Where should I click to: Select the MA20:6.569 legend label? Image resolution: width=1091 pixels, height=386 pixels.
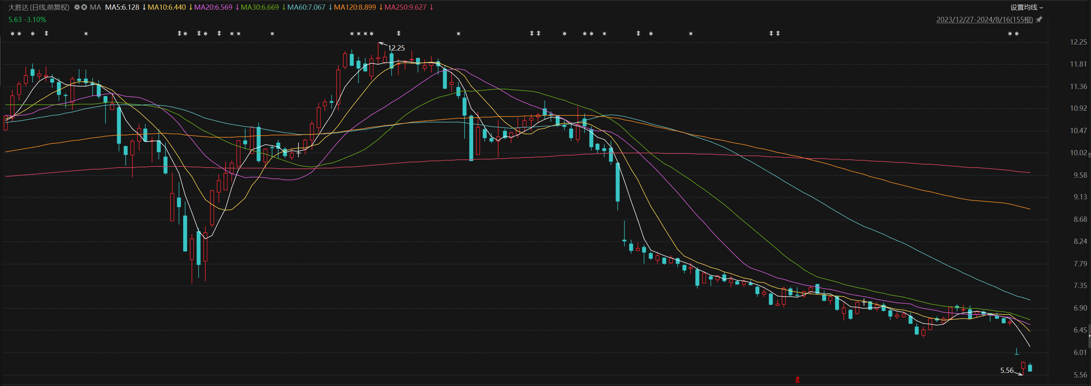[x=213, y=7]
